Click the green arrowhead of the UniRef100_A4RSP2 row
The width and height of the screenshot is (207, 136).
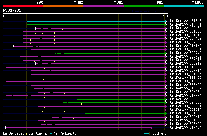point(166,99)
